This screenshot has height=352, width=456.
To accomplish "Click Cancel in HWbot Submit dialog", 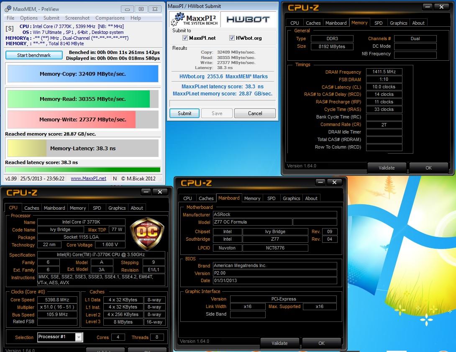I will (255, 113).
